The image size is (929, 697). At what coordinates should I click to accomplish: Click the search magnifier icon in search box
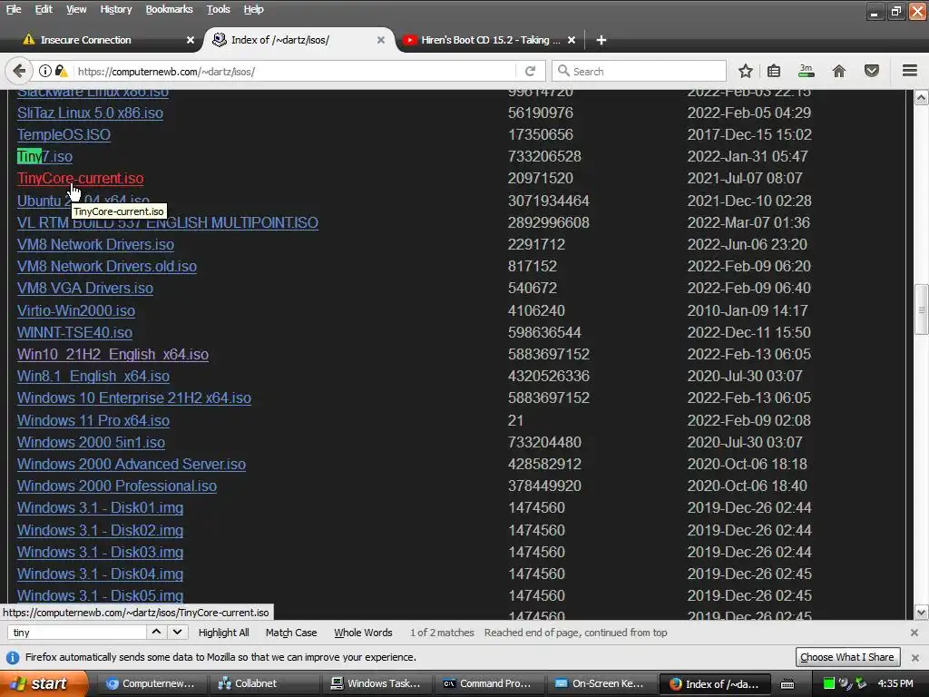click(563, 71)
